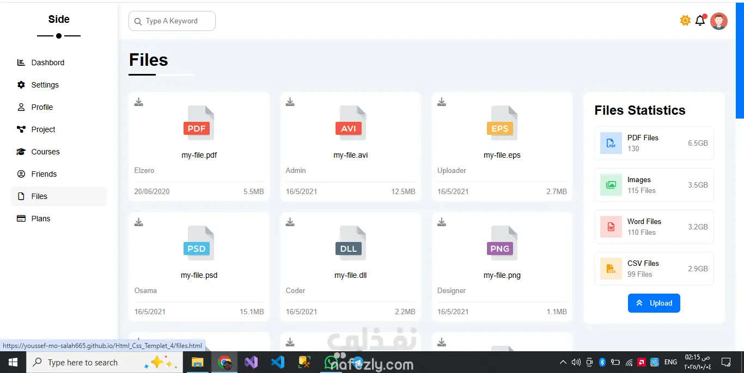The width and height of the screenshot is (744, 373).
Task: Open the Project sidebar link
Action: (x=59, y=129)
